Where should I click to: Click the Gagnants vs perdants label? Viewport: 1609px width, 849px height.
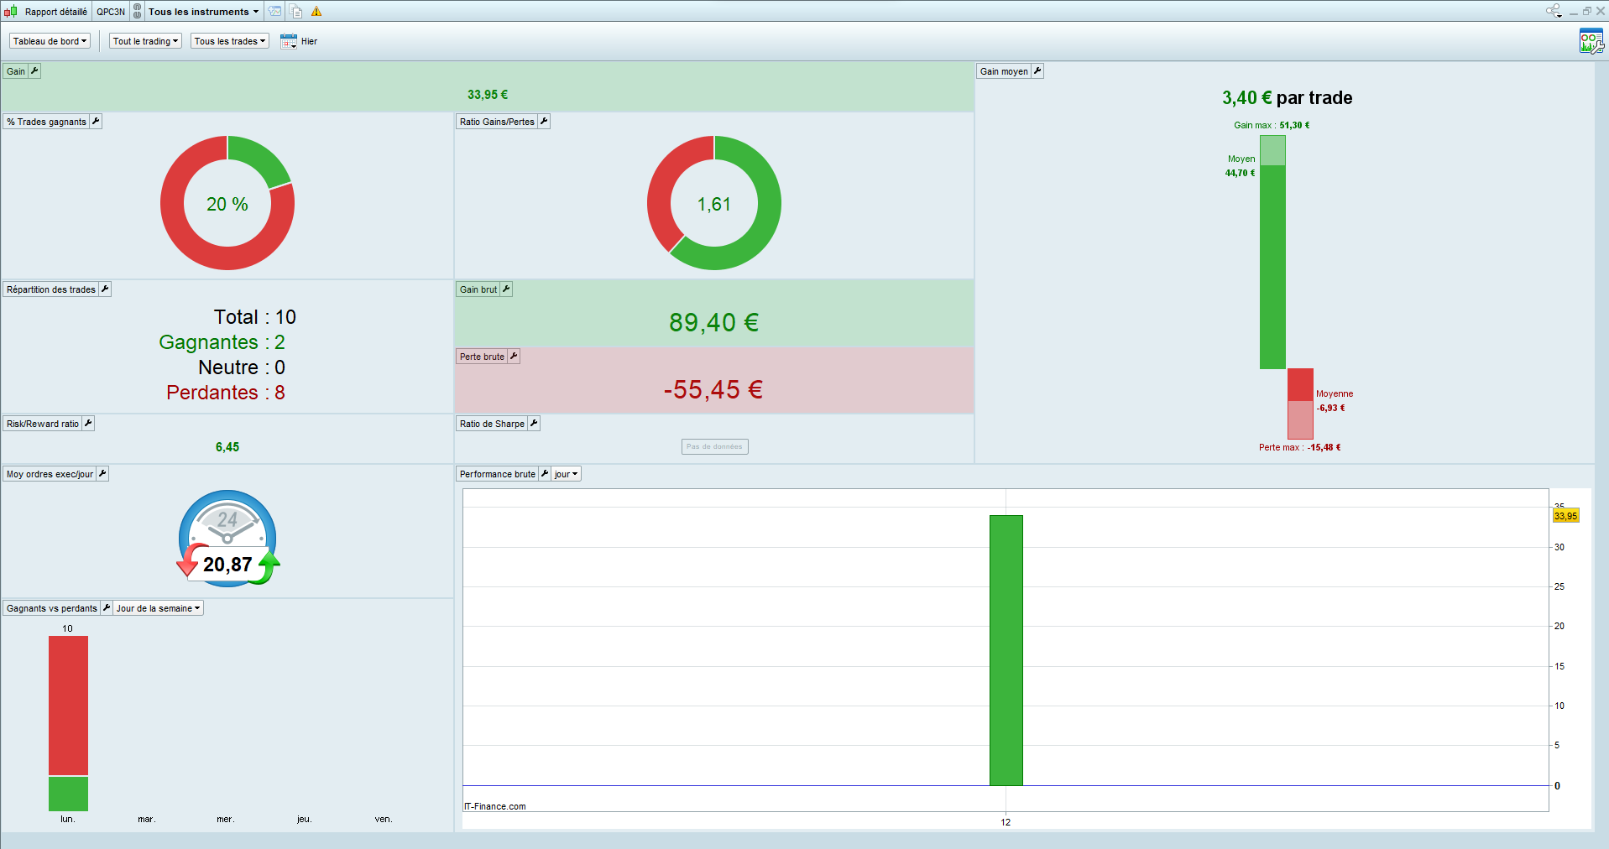click(52, 608)
